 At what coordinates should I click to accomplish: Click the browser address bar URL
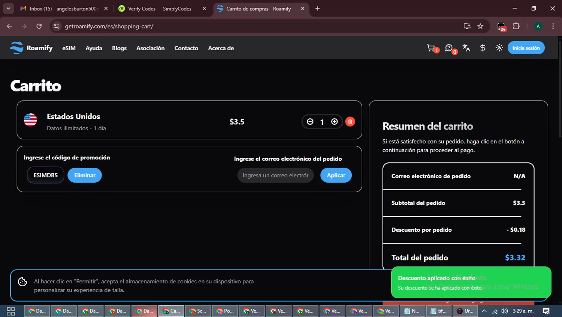[x=109, y=26]
